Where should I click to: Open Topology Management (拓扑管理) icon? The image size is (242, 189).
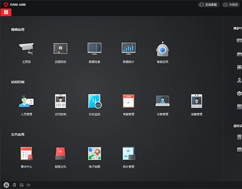pyautogui.click(x=129, y=154)
